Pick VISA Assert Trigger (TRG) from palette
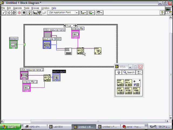 pyautogui.click(x=137, y=91)
